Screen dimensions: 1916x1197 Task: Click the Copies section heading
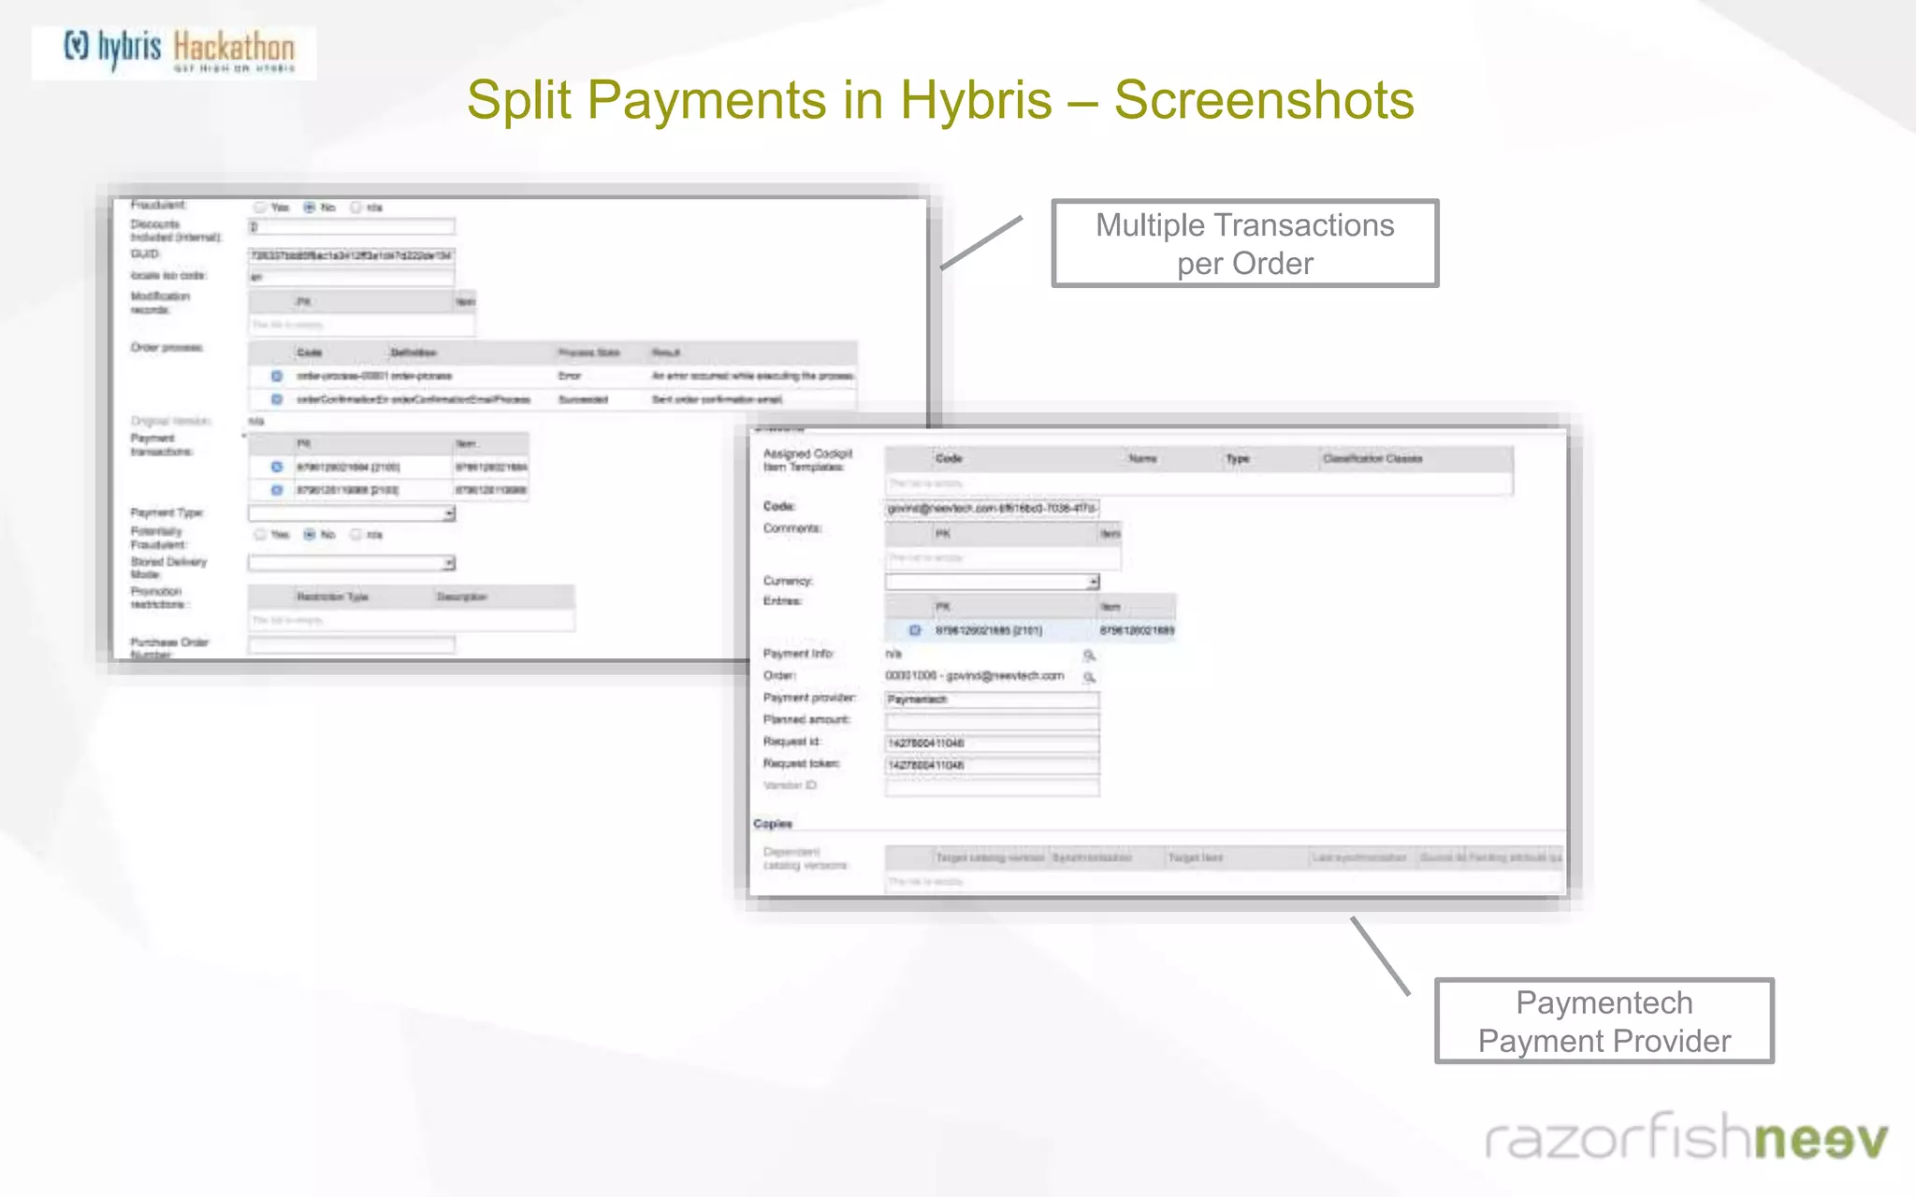(773, 824)
